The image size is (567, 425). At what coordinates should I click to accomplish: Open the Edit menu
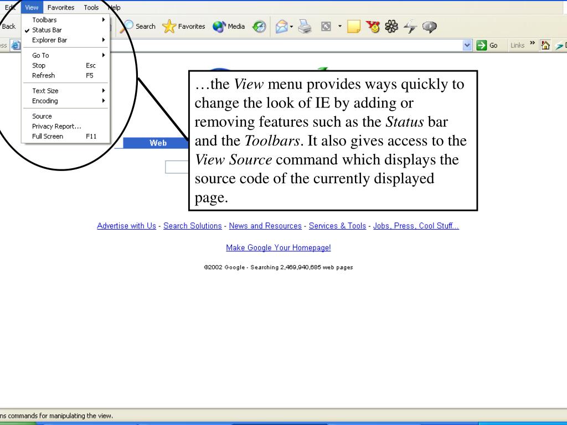(x=10, y=7)
